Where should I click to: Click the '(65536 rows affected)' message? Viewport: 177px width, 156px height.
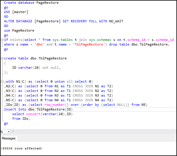[21, 148]
